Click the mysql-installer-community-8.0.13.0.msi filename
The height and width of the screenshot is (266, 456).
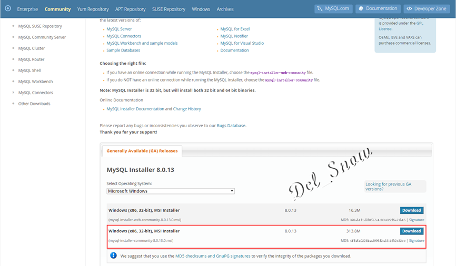(141, 241)
